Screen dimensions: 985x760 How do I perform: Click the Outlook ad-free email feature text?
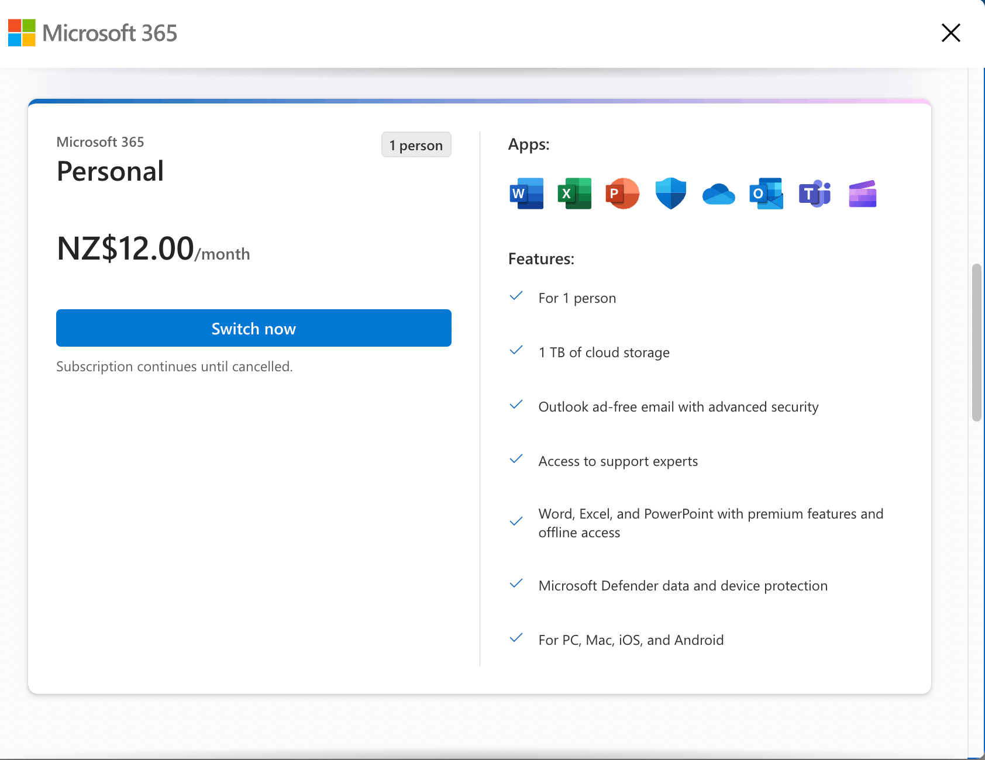click(x=679, y=407)
